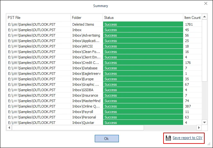Select the Deleted Items folder cell

pos(87,24)
